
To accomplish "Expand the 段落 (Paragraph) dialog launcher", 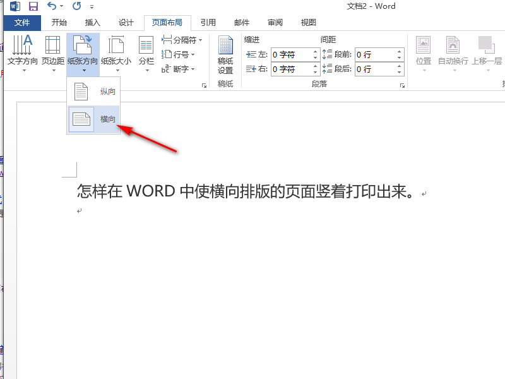I will [x=403, y=84].
